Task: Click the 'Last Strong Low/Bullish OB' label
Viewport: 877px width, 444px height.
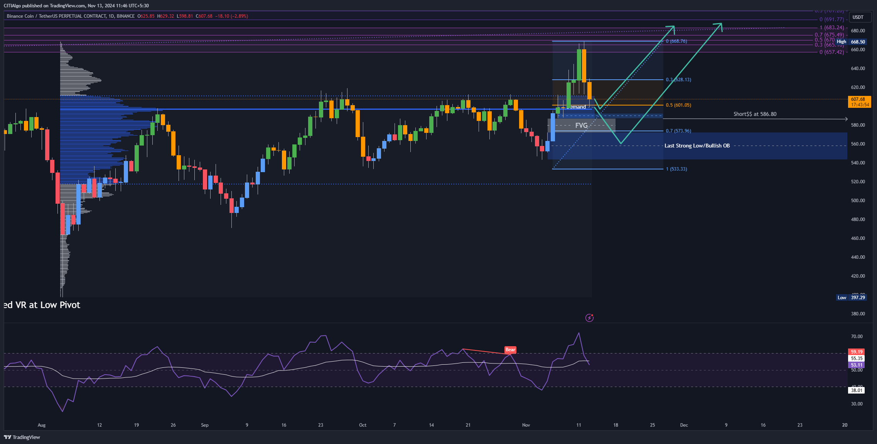Action: 697,146
